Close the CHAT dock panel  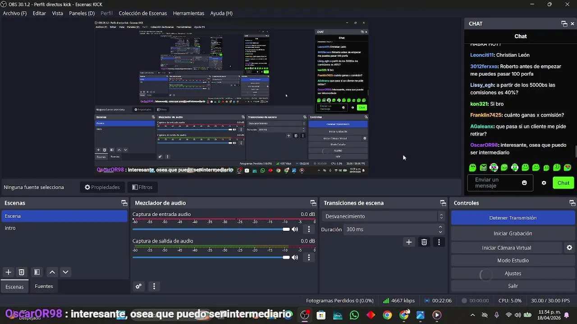(x=572, y=24)
